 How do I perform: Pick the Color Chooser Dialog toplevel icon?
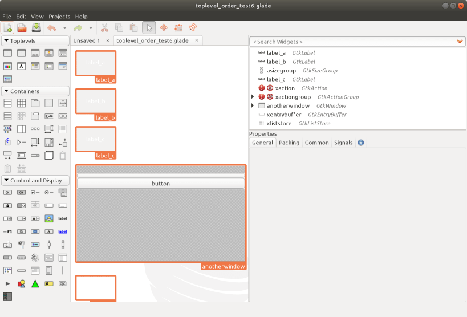click(7, 66)
